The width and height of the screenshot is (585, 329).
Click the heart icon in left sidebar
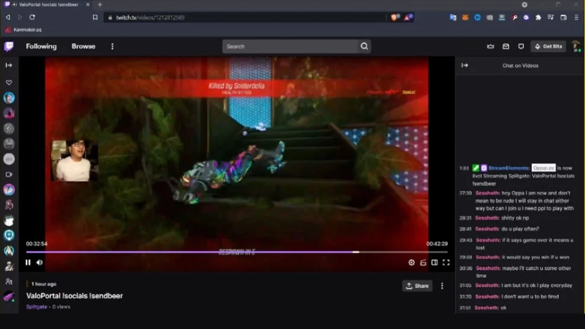pos(9,83)
